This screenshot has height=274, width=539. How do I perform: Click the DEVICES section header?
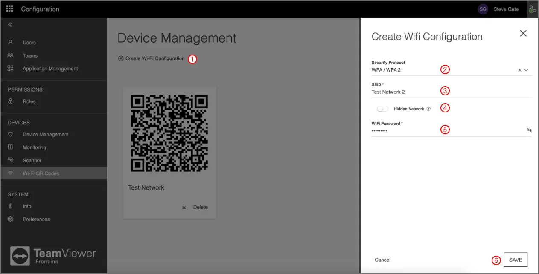coord(19,122)
